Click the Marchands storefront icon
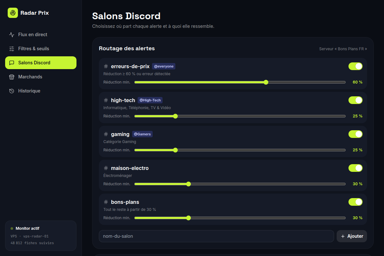This screenshot has height=256, width=384. click(12, 77)
